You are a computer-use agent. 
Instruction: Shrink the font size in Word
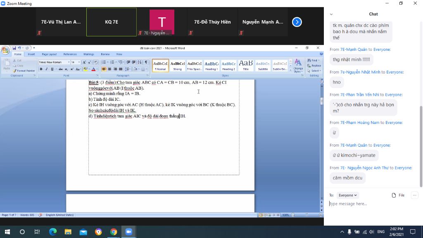tap(89, 62)
